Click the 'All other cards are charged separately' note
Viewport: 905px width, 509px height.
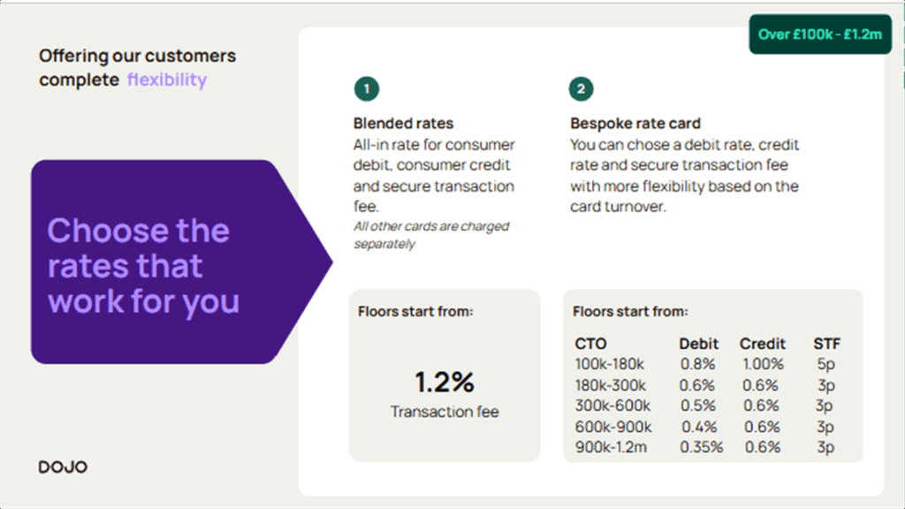[431, 235]
